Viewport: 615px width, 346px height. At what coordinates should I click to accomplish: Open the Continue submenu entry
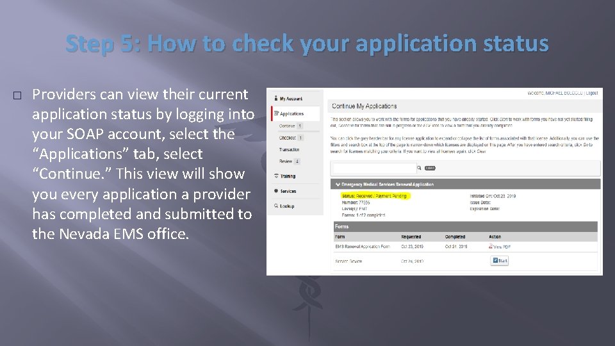click(287, 126)
